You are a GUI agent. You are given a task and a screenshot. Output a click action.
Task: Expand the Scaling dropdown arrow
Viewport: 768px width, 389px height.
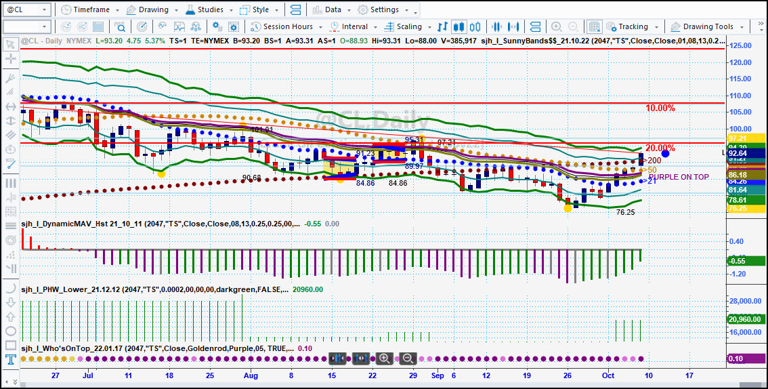coord(429,27)
